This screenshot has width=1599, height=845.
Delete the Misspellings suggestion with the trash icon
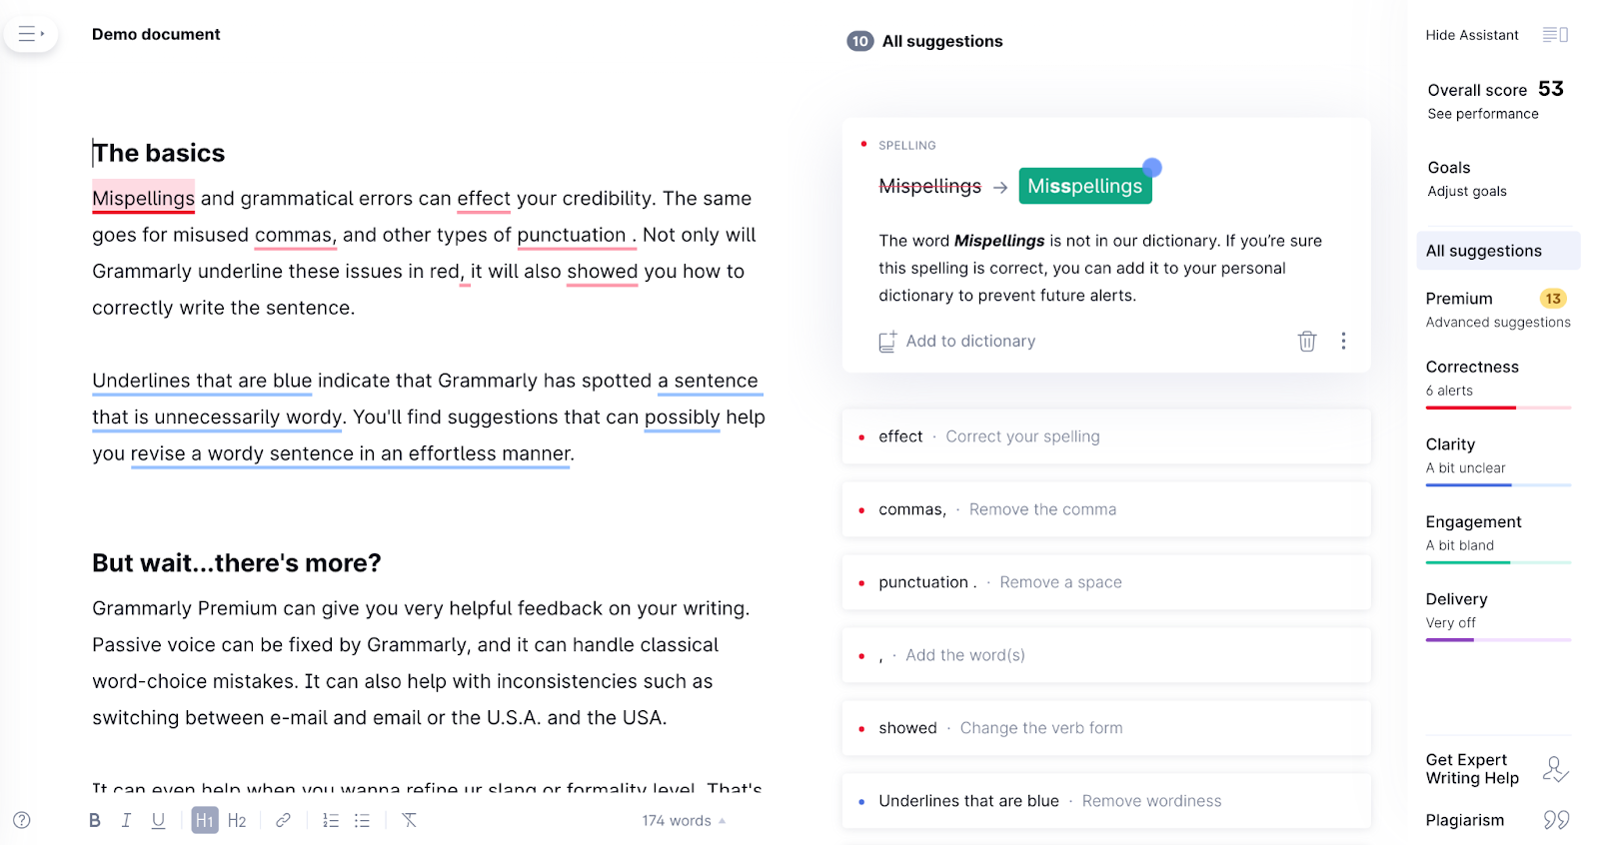click(1307, 341)
